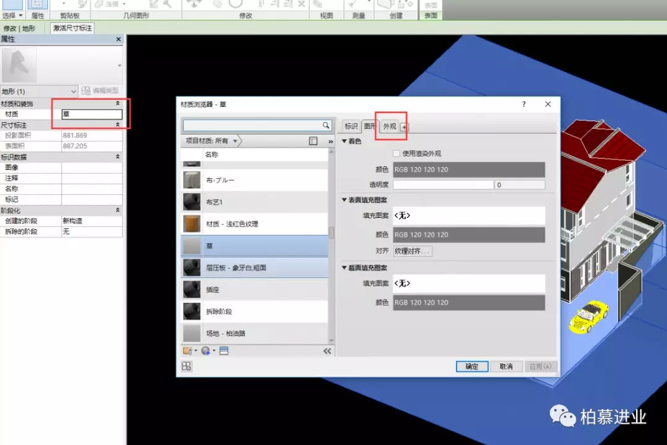
Task: Collapse the 表面填充图案 section
Action: pyautogui.click(x=345, y=200)
